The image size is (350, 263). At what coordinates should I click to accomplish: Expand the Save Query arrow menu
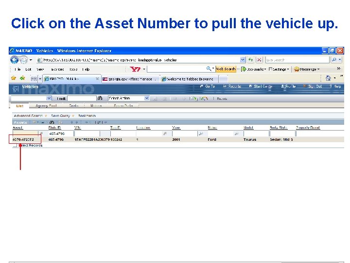[x=73, y=116]
